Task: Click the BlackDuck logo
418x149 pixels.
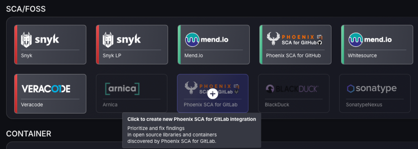Action: [x=292, y=89]
